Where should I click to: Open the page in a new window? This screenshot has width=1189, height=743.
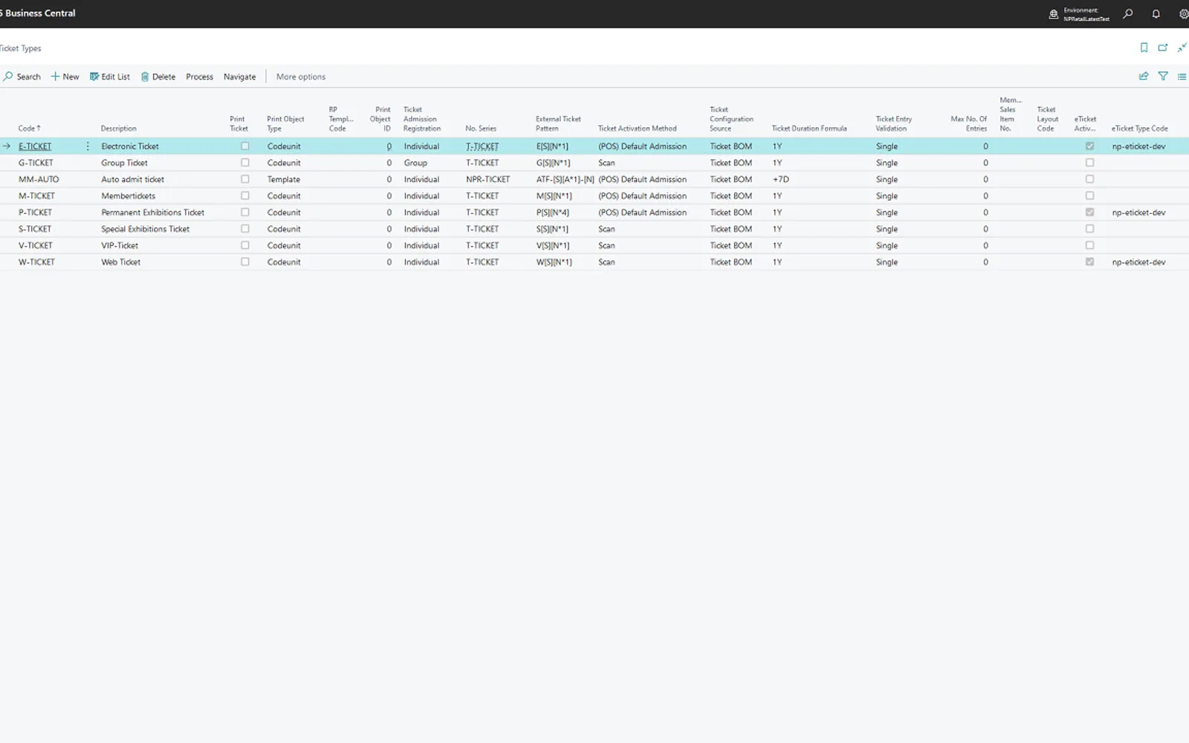point(1163,48)
